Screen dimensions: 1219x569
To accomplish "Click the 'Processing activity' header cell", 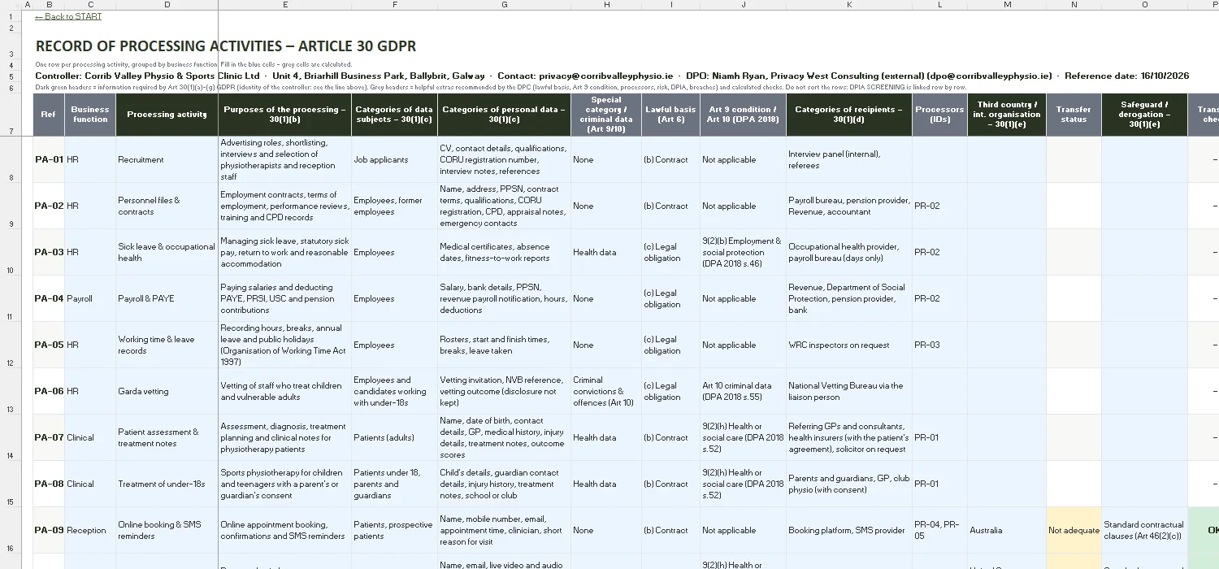I will pyautogui.click(x=167, y=115).
